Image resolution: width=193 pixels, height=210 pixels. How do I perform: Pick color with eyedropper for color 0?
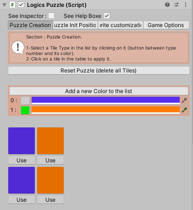(x=184, y=100)
